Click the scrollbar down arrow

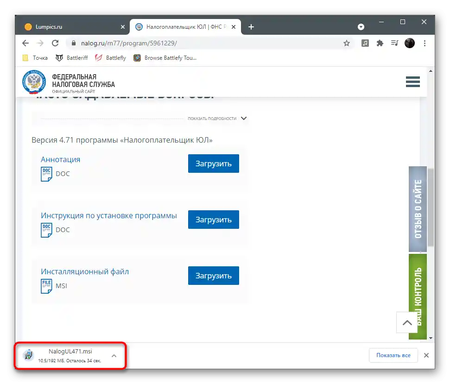(431, 338)
